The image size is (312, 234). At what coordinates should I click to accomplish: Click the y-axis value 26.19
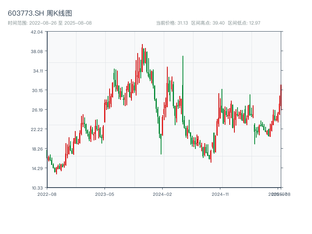pos(37,110)
